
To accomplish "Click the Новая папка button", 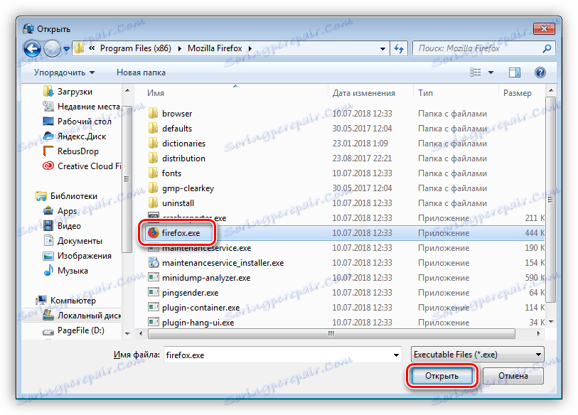I will (141, 72).
